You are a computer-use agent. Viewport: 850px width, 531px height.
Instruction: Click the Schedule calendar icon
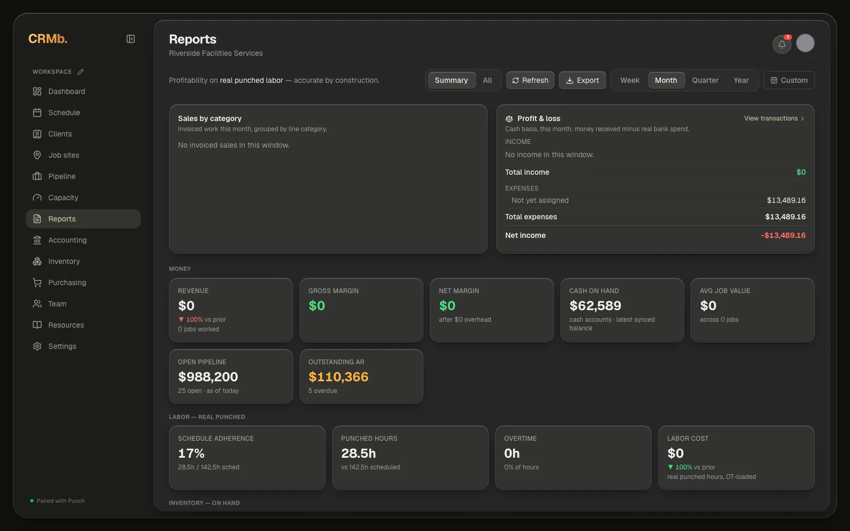click(37, 113)
